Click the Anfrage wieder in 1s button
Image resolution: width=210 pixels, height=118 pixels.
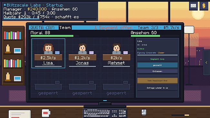tap(157, 88)
